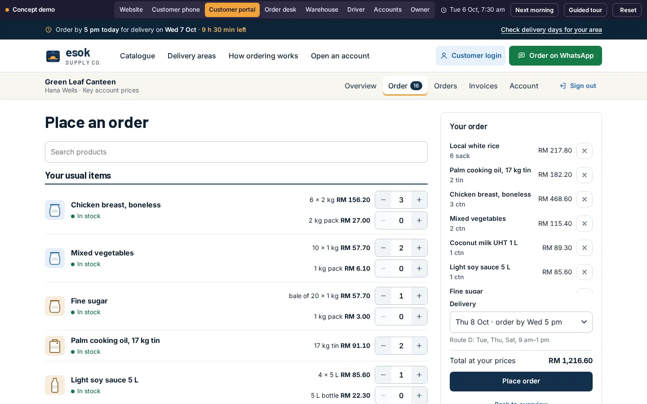The width and height of the screenshot is (647, 404).
Task: Remove Local white rice from order
Action: click(585, 151)
